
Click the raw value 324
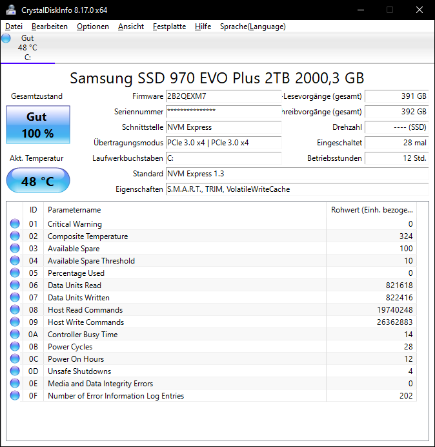406,236
